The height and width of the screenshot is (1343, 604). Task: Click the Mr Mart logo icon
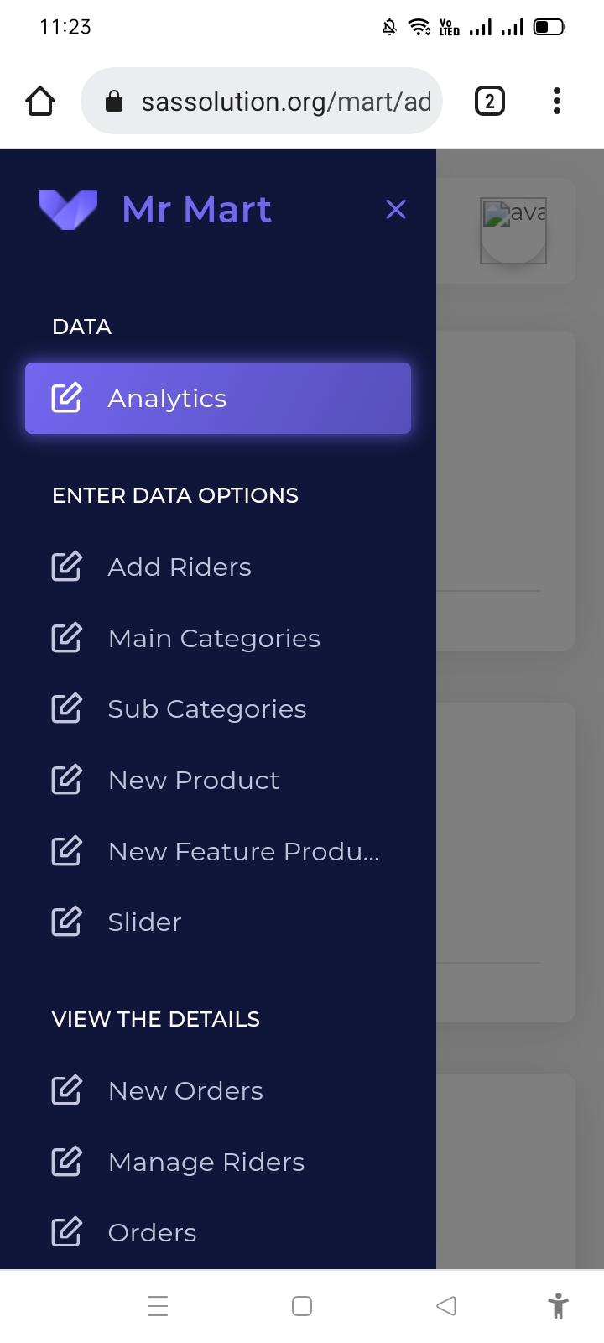(x=68, y=210)
